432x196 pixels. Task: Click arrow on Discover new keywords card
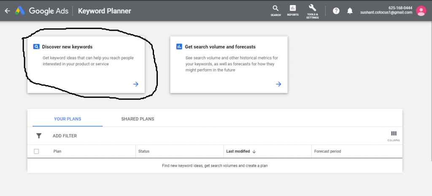click(135, 84)
